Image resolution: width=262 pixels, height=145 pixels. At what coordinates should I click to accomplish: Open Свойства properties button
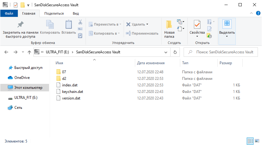coord(197,27)
